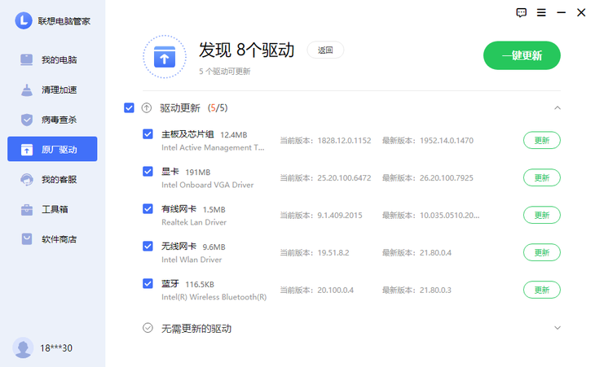The width and height of the screenshot is (595, 367).
Task: Collapse the 驱动更新 section chevron
Action: click(558, 107)
